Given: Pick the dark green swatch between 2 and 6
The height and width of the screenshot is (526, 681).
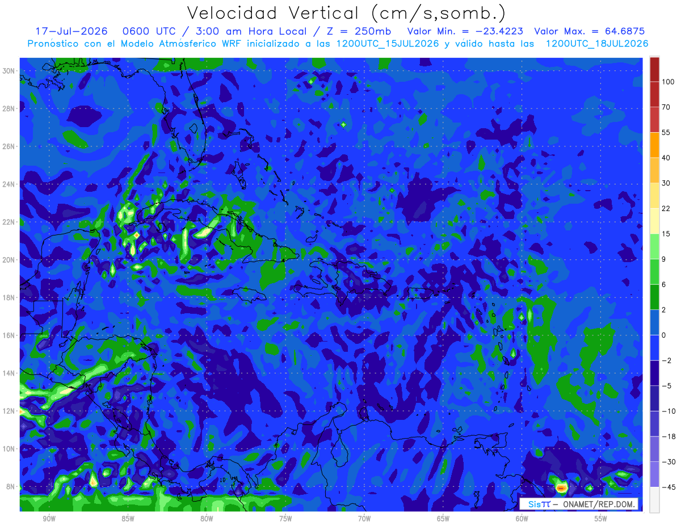Looking at the screenshot, I should pos(654,297).
